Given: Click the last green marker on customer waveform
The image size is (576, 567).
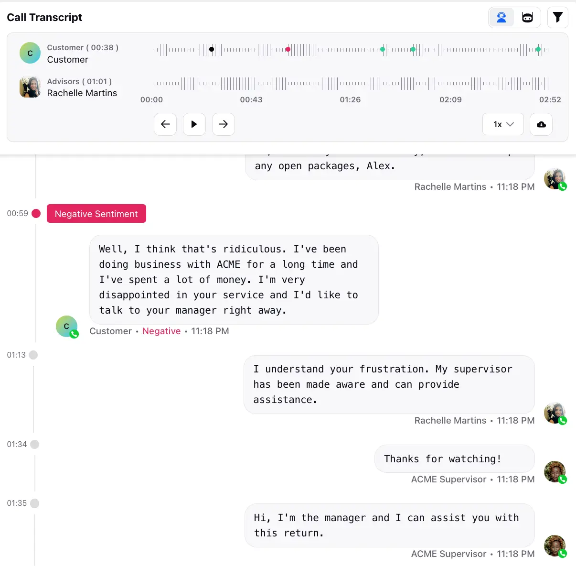Looking at the screenshot, I should coord(538,49).
